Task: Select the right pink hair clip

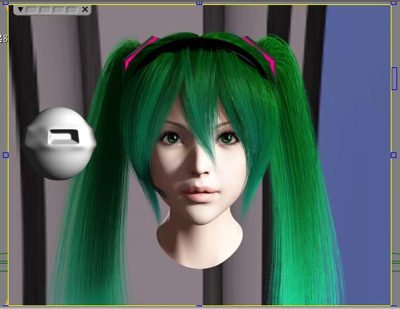Action: click(x=260, y=55)
